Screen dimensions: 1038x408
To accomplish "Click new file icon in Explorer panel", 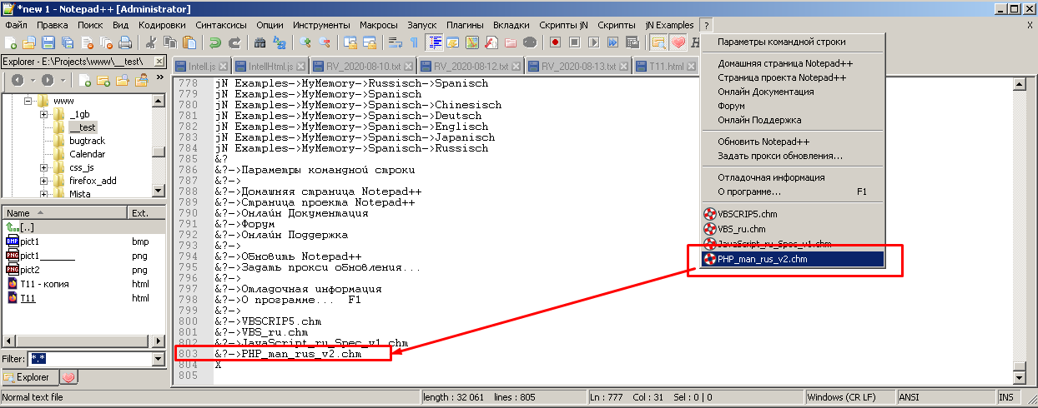I will [x=85, y=80].
